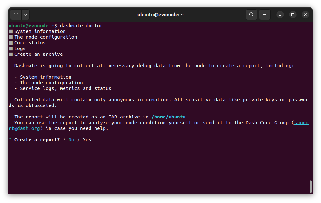
Task: Open the terminal hamburger menu
Action: tap(264, 15)
